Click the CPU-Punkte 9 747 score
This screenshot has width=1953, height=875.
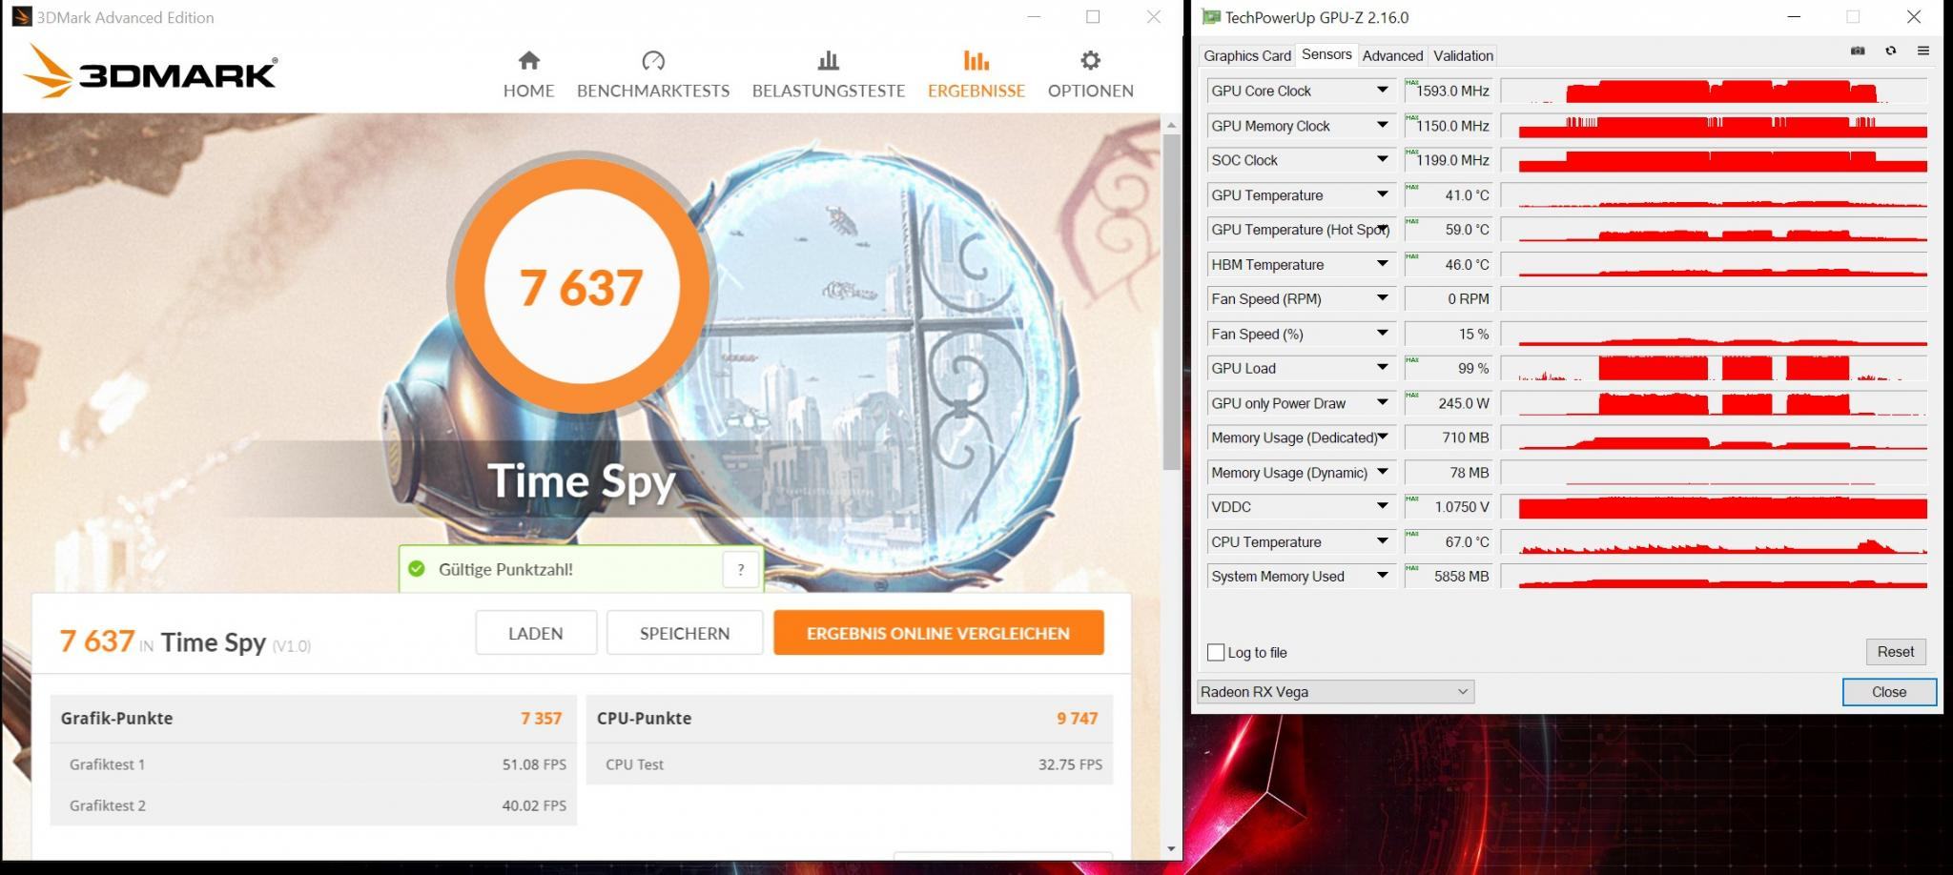point(1077,719)
